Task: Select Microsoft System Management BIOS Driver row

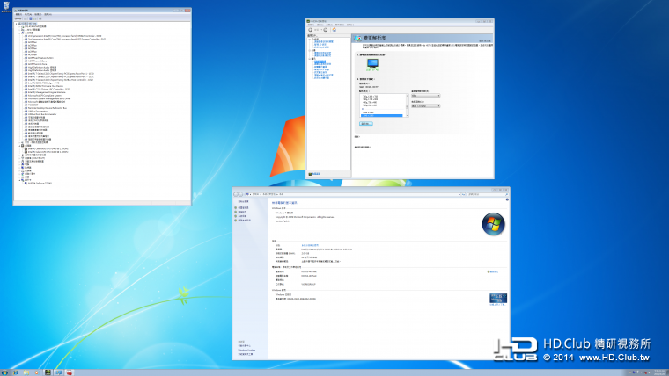Action: coord(47,98)
